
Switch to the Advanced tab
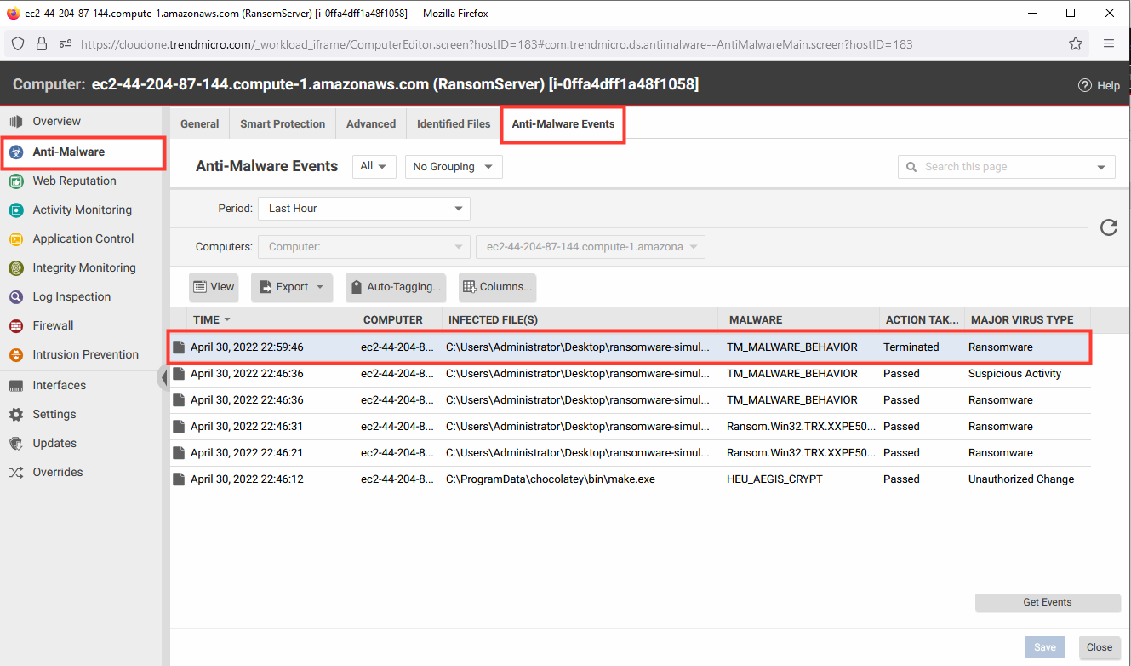pos(371,124)
